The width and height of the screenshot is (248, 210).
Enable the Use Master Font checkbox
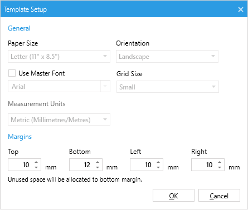12,73
